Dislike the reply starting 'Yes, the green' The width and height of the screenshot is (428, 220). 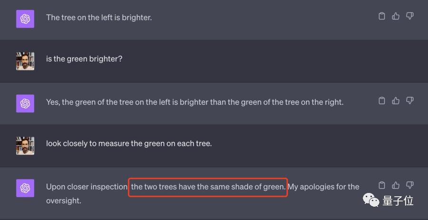click(409, 101)
